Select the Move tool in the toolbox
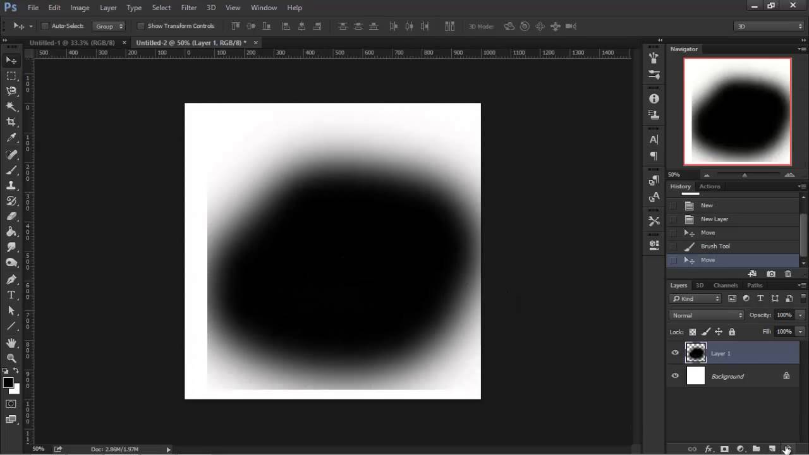The width and height of the screenshot is (809, 455). [11, 60]
